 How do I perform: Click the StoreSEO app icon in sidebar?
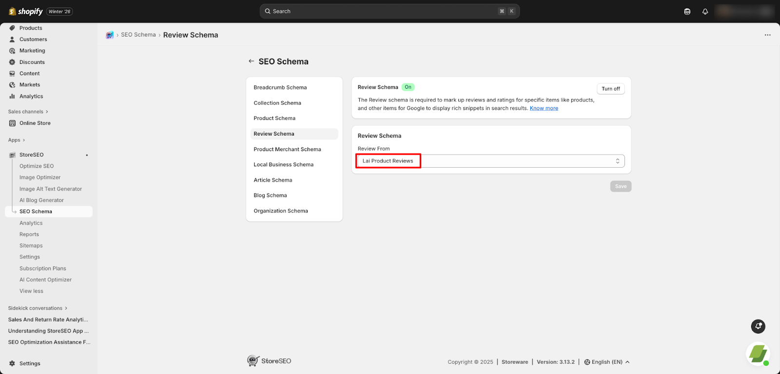12,155
